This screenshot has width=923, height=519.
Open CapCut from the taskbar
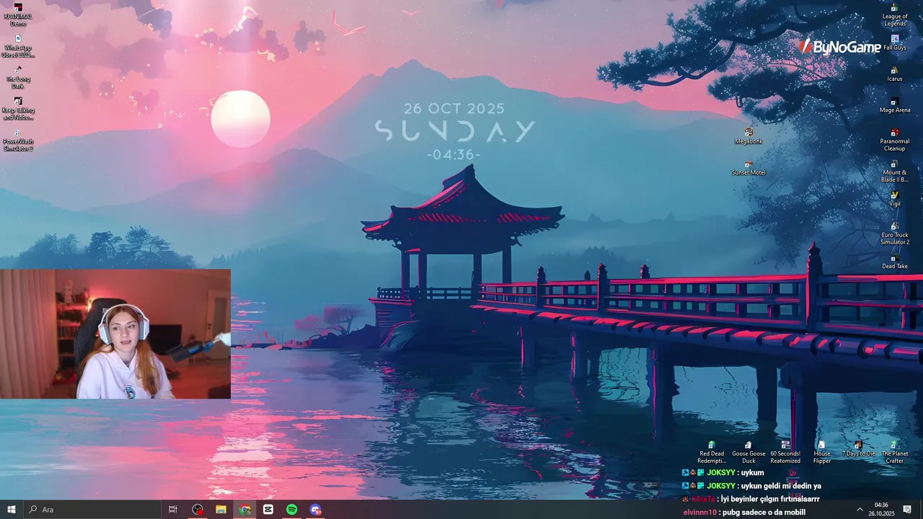click(x=268, y=510)
